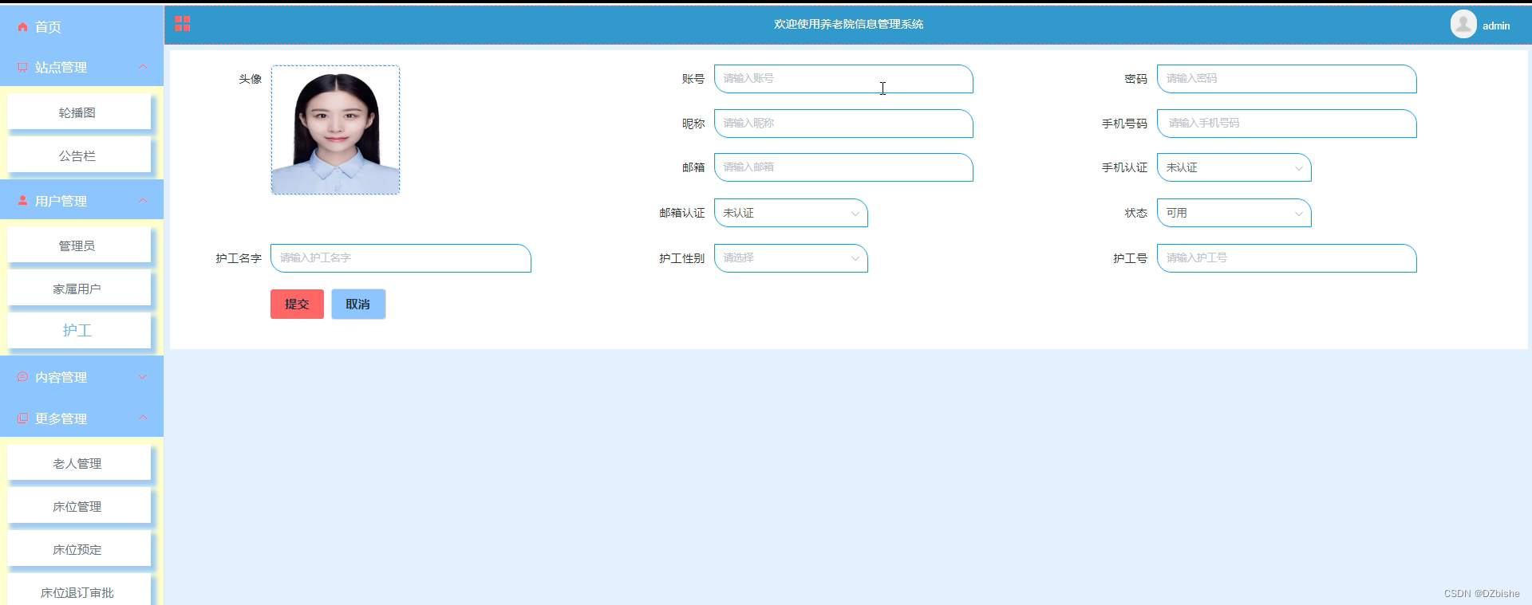
Task: Expand the 内容管理 section chevron
Action: point(143,377)
